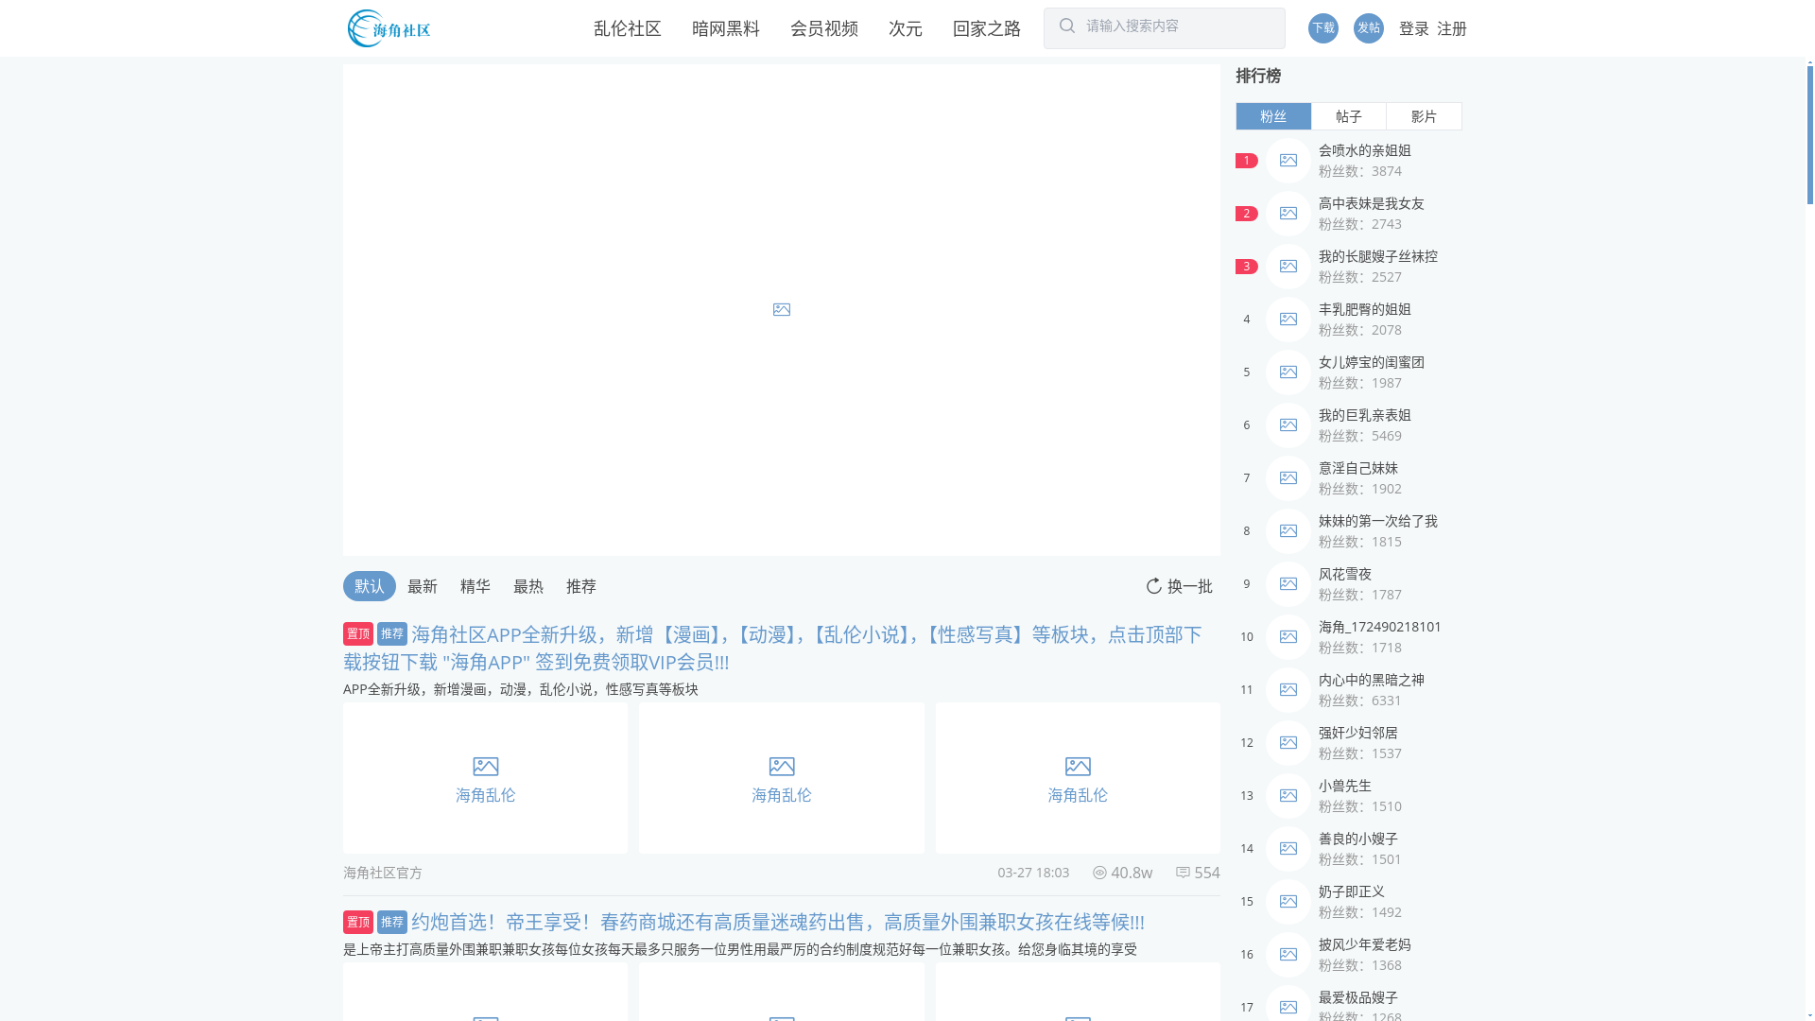Click the 03-27 18:03 timestamp
1815x1021 pixels.
point(1033,873)
